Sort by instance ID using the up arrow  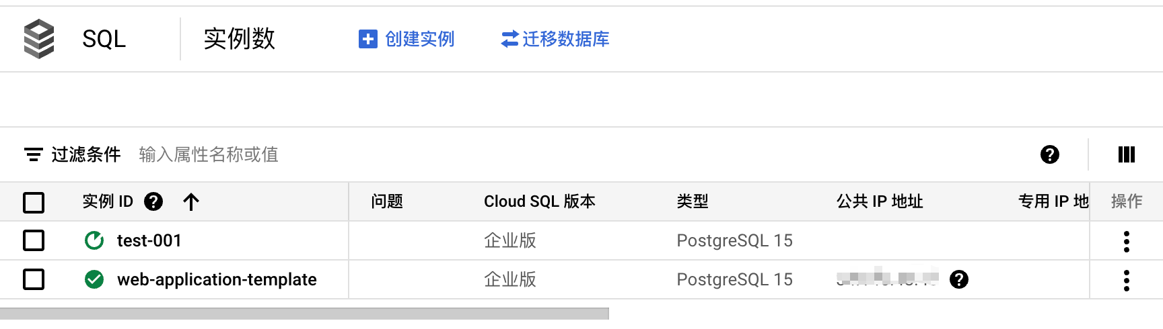tap(191, 201)
